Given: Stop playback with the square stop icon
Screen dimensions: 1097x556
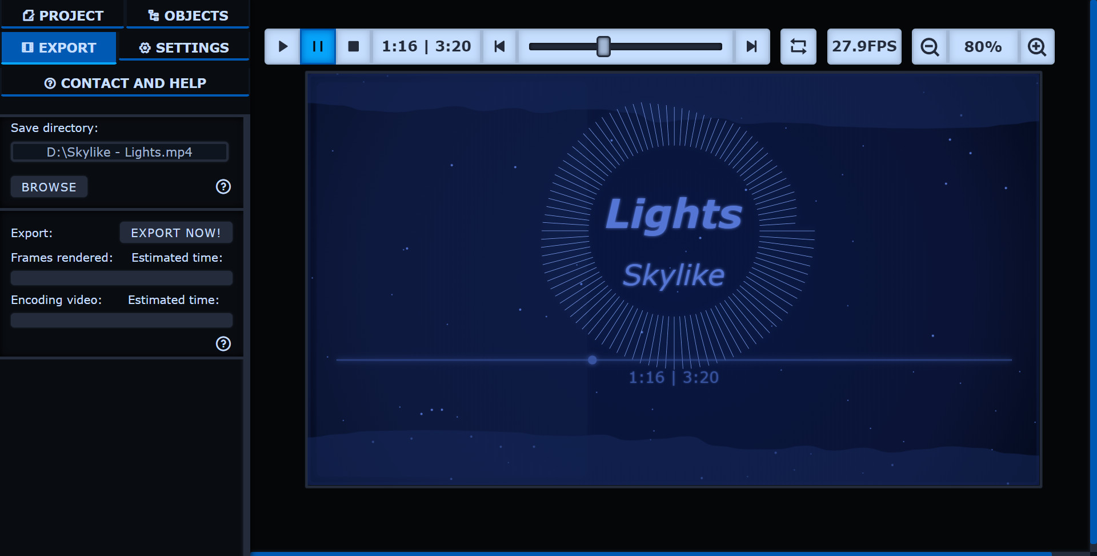Looking at the screenshot, I should pyautogui.click(x=354, y=46).
